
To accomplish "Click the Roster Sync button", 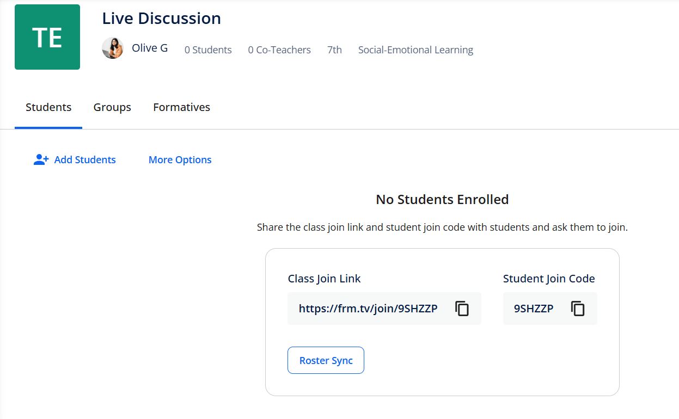I will [x=326, y=360].
